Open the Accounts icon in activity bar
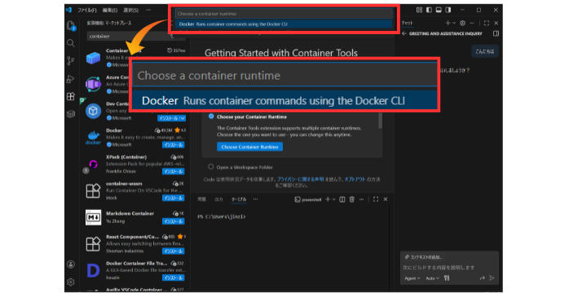 point(71,264)
